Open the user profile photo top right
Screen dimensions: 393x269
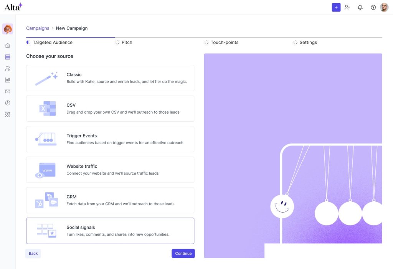tap(384, 7)
